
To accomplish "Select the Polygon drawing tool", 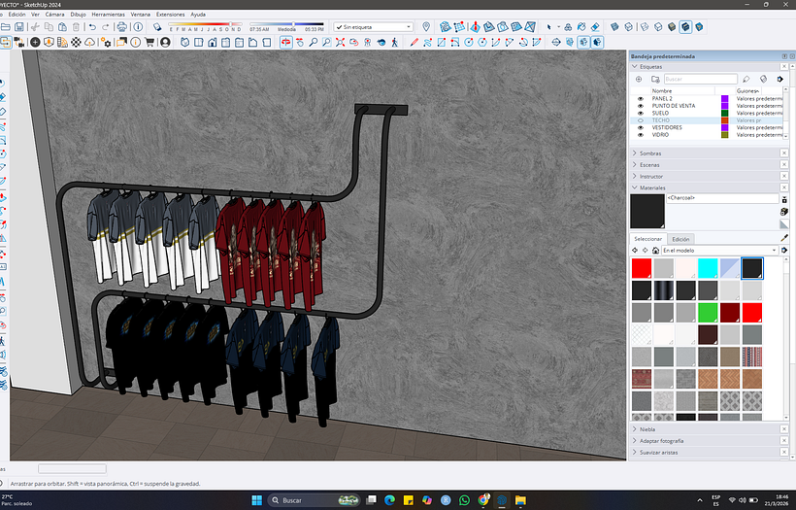I will (482, 42).
